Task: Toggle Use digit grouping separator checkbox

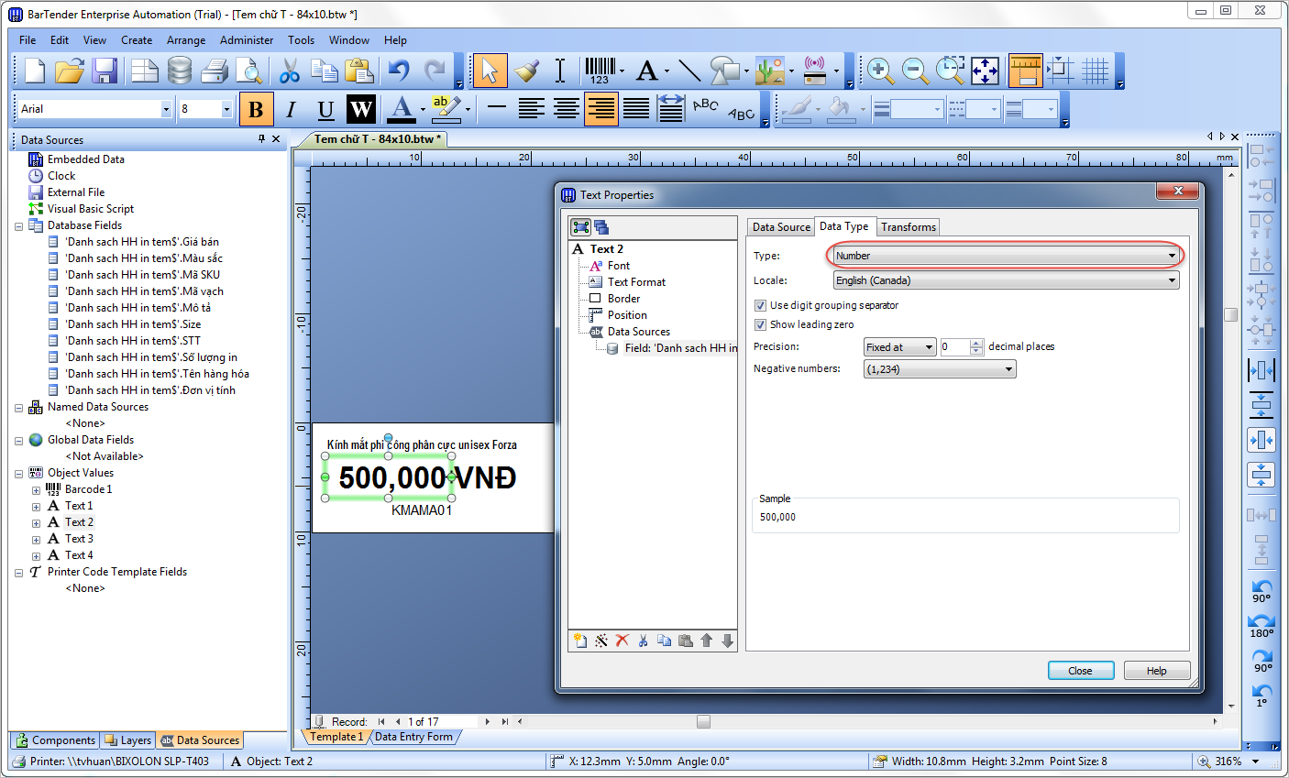Action: (760, 305)
